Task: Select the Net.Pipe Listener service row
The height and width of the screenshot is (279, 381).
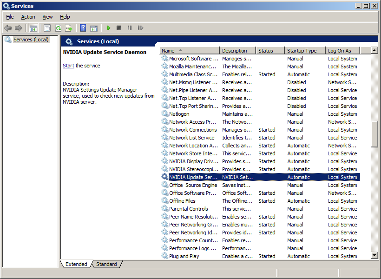Action: pos(260,90)
